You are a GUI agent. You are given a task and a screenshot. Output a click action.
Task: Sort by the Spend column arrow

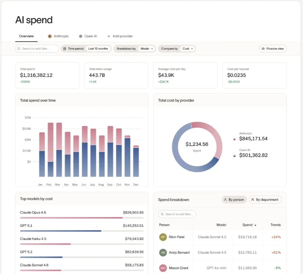pyautogui.click(x=255, y=225)
